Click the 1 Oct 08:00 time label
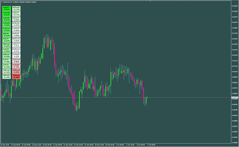The width and height of the screenshot is (239, 147). [120, 145]
